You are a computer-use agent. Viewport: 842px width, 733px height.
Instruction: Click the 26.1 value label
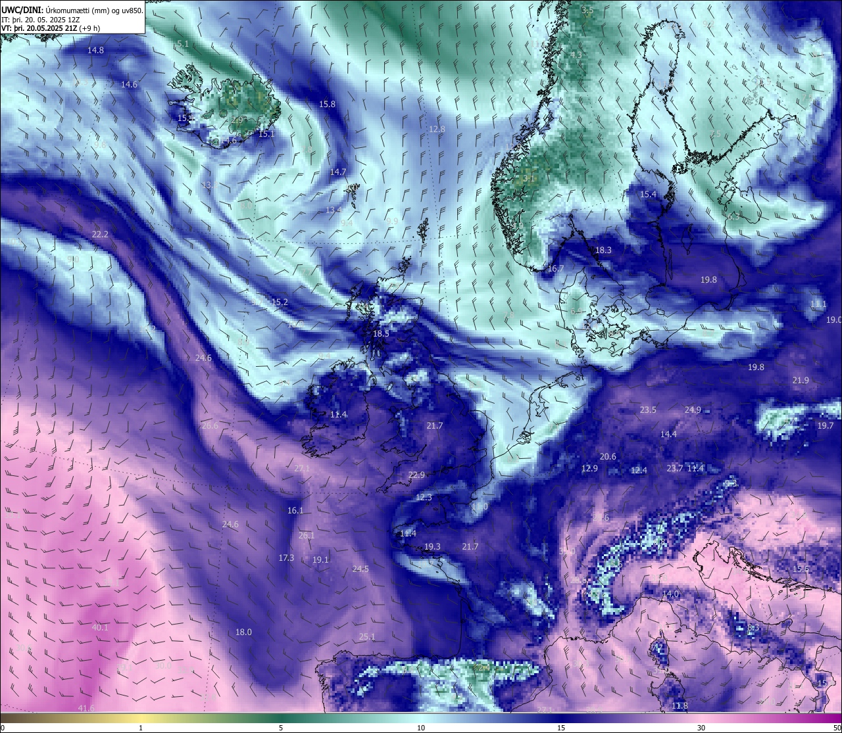[307, 535]
